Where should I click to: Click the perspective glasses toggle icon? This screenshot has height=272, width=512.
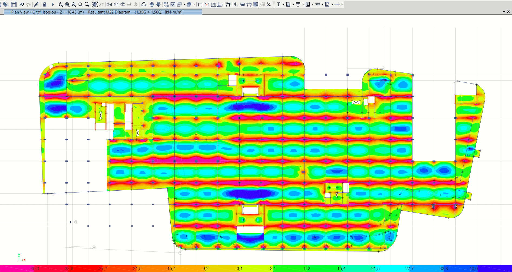pos(143,4)
